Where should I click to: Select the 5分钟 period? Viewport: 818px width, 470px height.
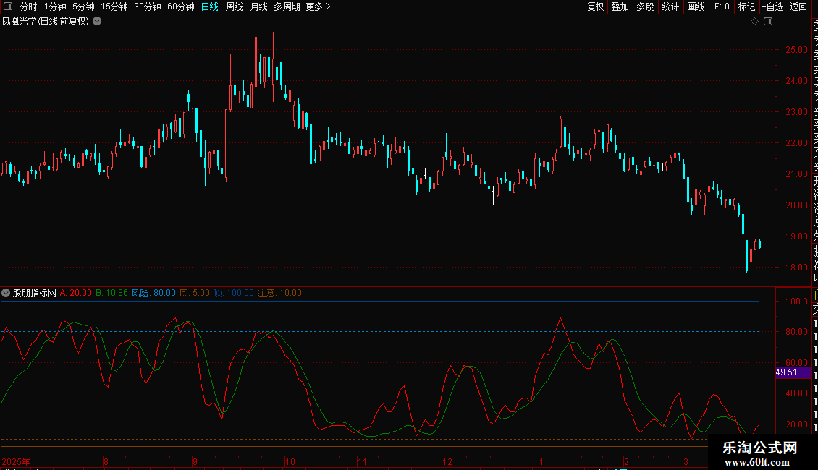(x=83, y=7)
